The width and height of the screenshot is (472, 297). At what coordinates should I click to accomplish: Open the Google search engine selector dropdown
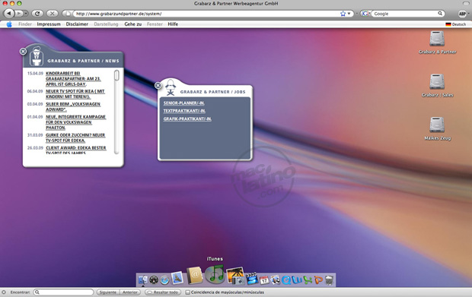coord(365,14)
